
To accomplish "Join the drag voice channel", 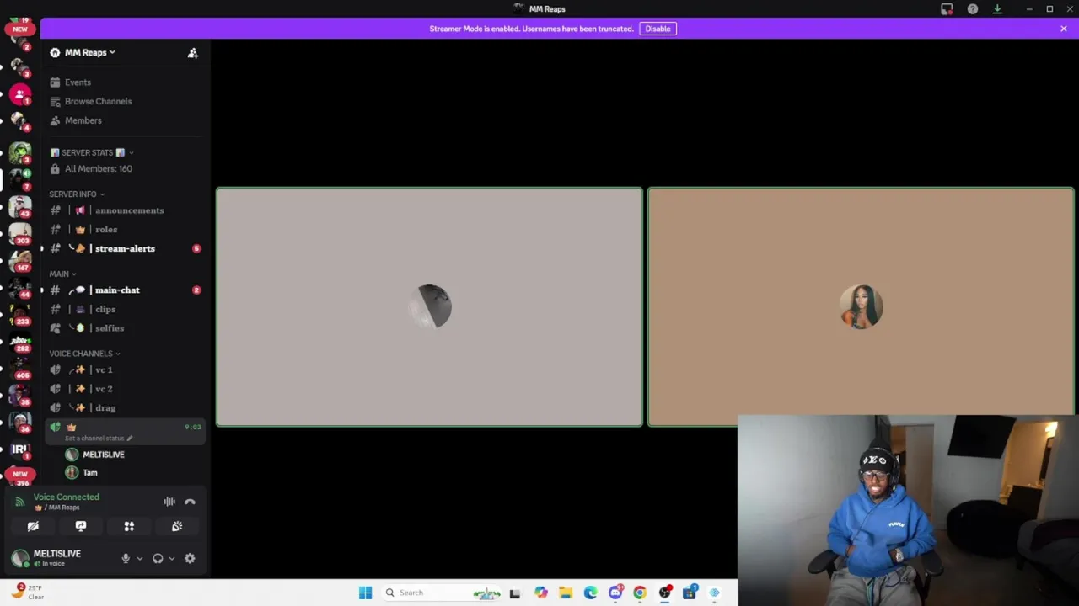I will tap(126, 407).
